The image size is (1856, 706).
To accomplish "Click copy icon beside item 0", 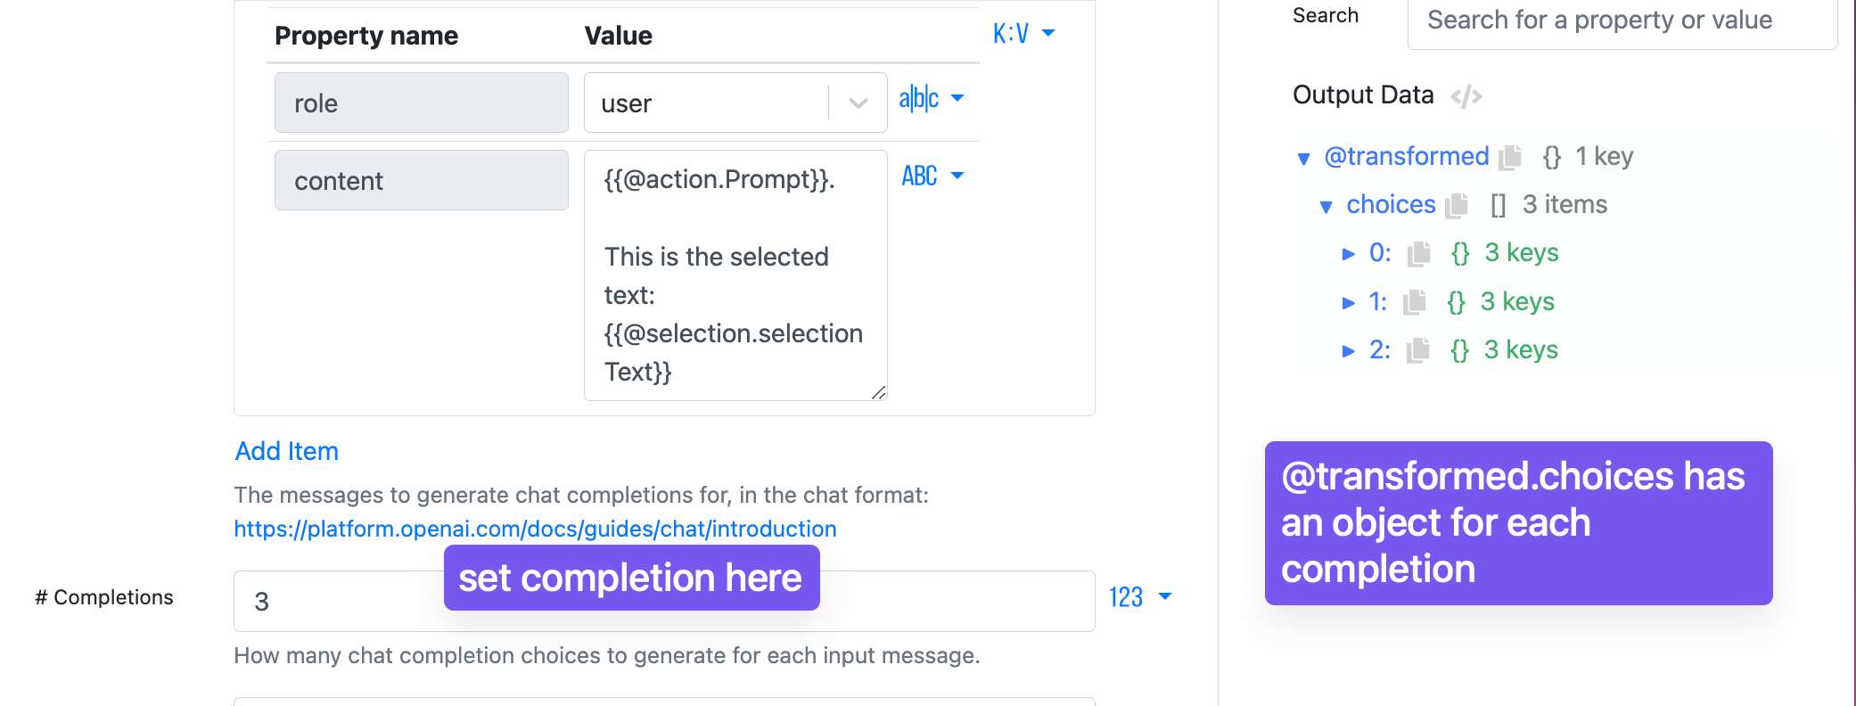I will point(1418,254).
